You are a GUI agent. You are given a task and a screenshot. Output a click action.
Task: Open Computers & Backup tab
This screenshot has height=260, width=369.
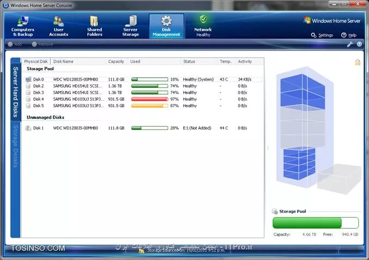tap(23, 26)
